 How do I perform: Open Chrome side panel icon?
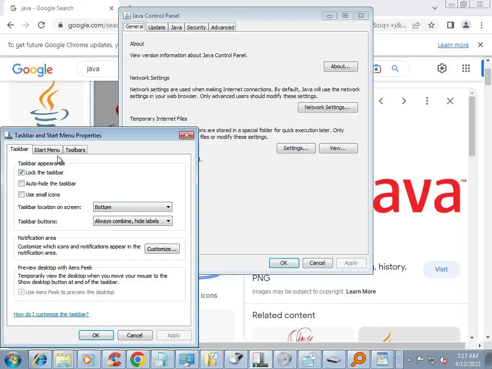pos(451,25)
